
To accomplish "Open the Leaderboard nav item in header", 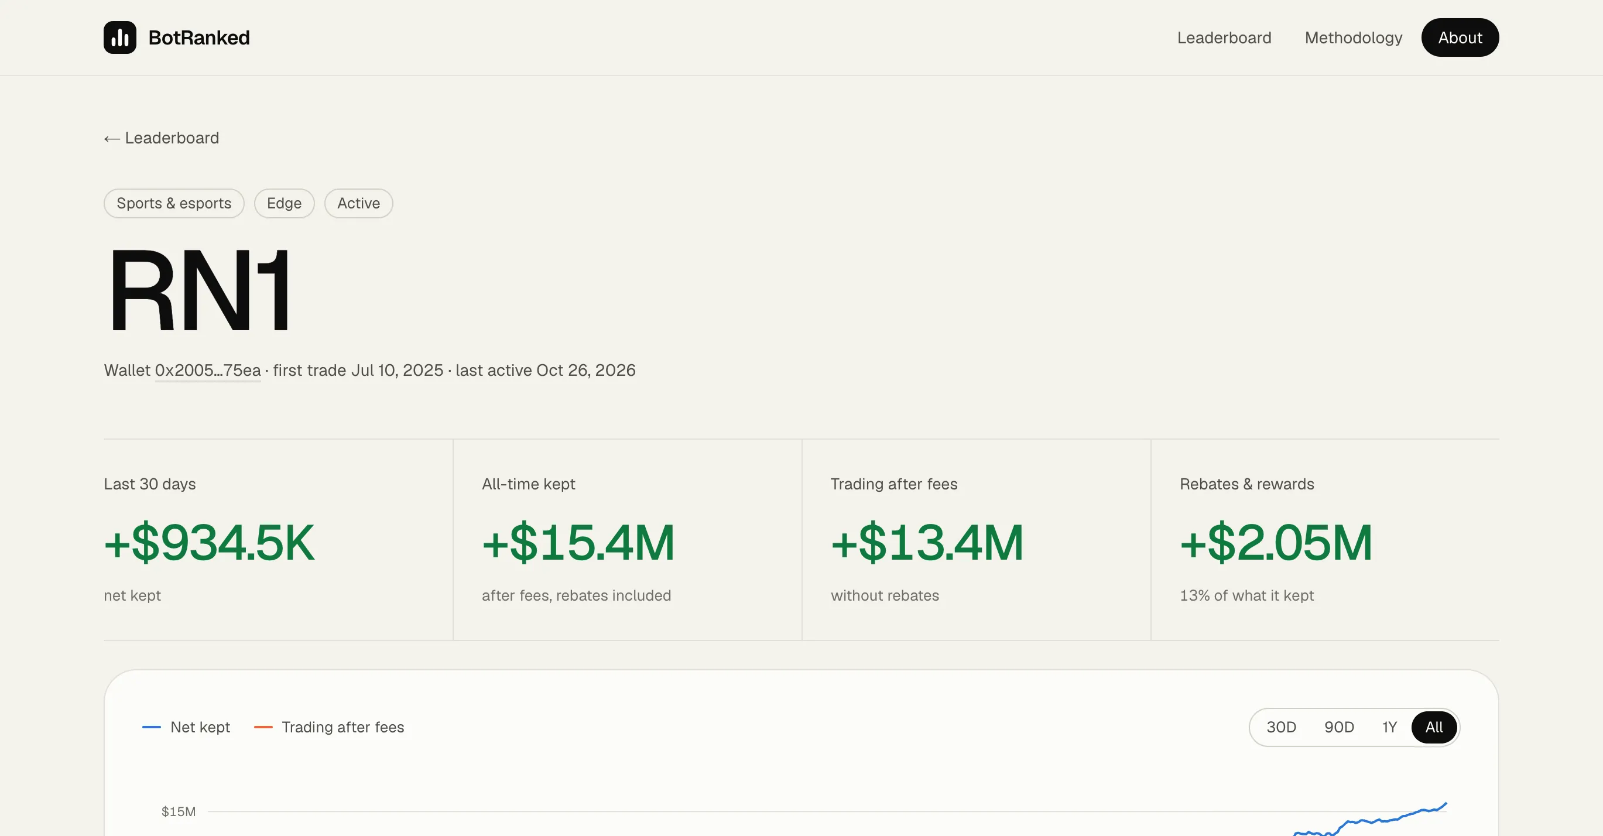I will [1224, 37].
